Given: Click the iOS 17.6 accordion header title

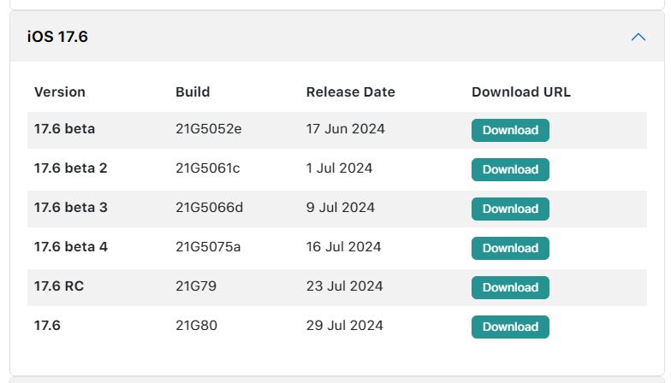Looking at the screenshot, I should coord(57,37).
